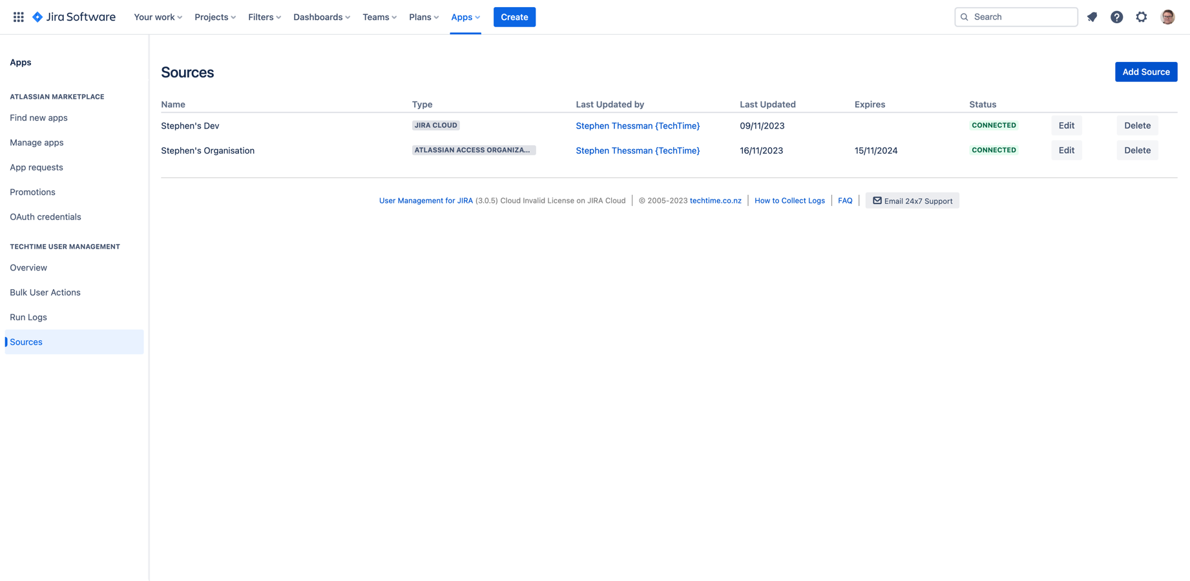This screenshot has width=1190, height=581.
Task: Click the Jira Software logo
Action: [x=74, y=17]
